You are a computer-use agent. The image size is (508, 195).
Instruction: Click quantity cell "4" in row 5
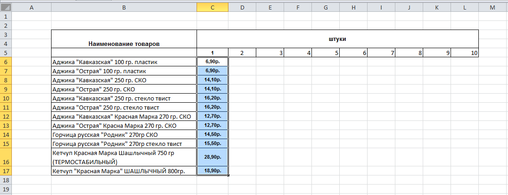[x=298, y=53]
